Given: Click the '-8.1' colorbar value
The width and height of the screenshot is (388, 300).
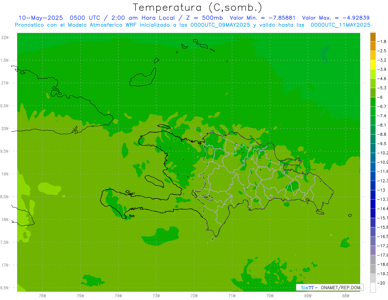Looking at the screenshot, I should coord(382,125).
